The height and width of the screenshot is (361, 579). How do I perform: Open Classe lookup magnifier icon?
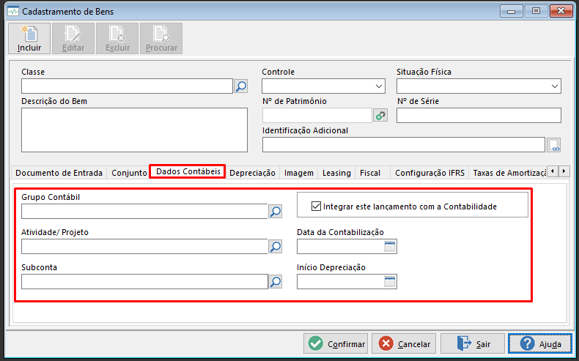tap(240, 86)
